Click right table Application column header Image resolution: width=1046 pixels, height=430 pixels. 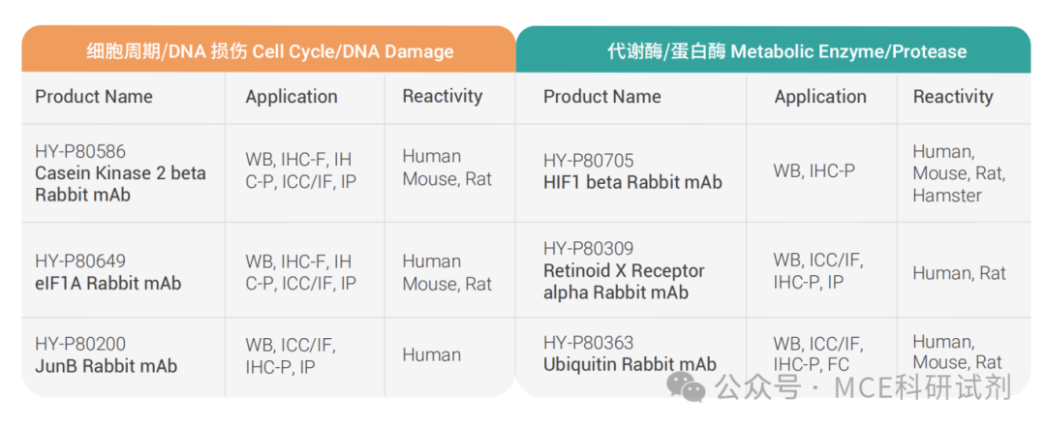pos(820,97)
